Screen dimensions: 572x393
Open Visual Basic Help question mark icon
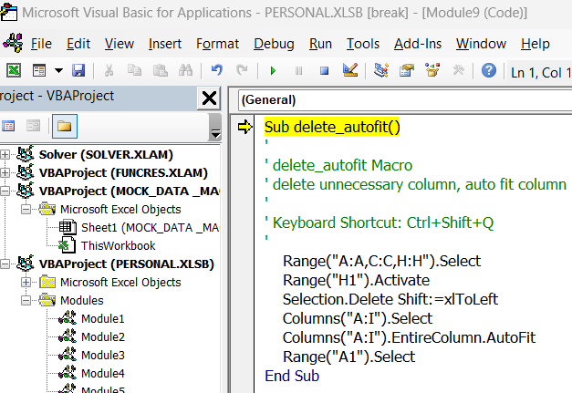(489, 70)
